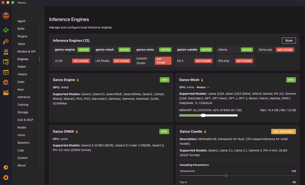This screenshot has height=185, width=305.
Task: Open the panel layout sidebar icon
Action: [6, 72]
